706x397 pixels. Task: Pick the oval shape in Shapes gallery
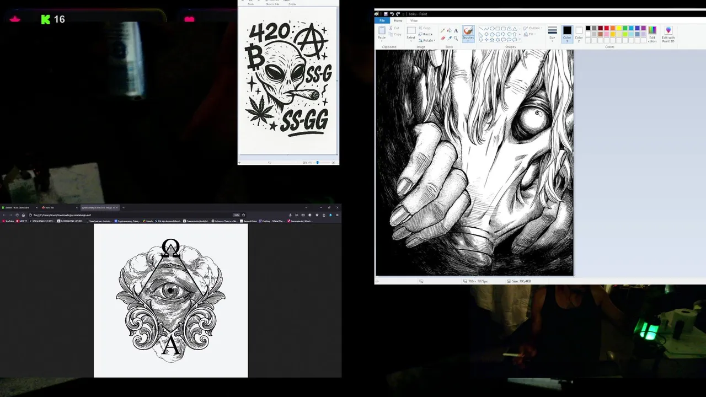[492, 29]
